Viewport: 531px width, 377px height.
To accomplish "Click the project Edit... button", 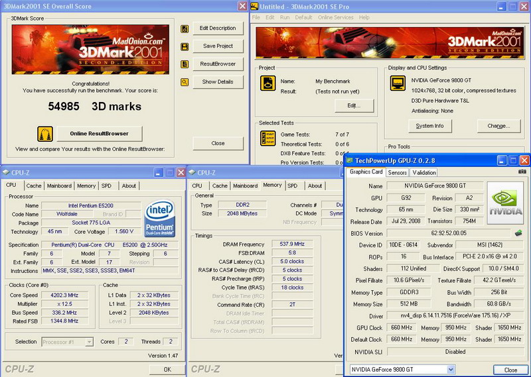I will coord(354,105).
